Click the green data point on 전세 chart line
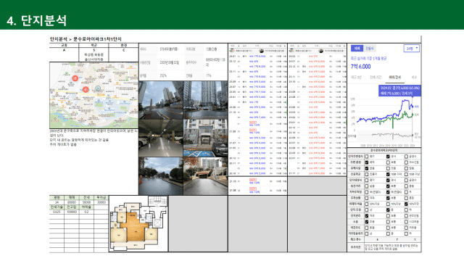464x261 pixels. coord(412,115)
